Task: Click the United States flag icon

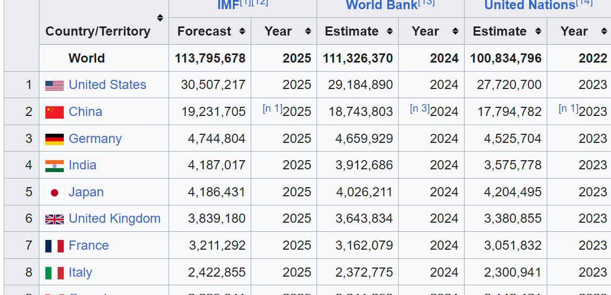Action: point(55,86)
